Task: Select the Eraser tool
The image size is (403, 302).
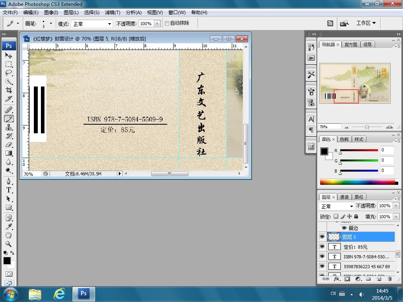Action: pos(9,145)
